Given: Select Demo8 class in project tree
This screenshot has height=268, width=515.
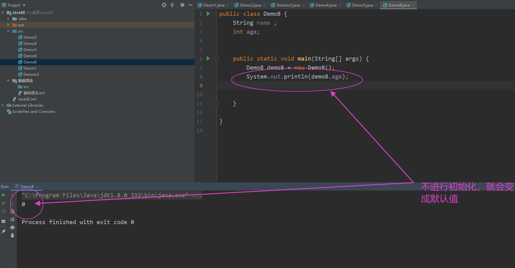Looking at the screenshot, I should pyautogui.click(x=30, y=62).
